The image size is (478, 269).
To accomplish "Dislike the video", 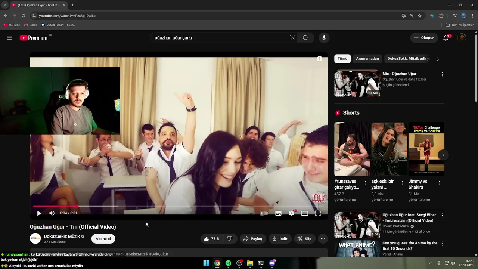I will pyautogui.click(x=230, y=239).
